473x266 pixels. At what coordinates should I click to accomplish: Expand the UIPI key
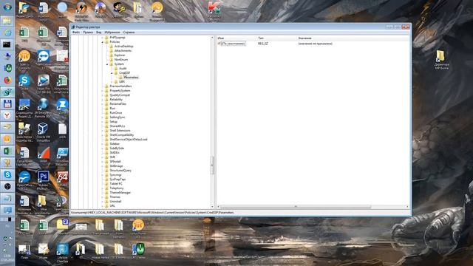(112, 82)
